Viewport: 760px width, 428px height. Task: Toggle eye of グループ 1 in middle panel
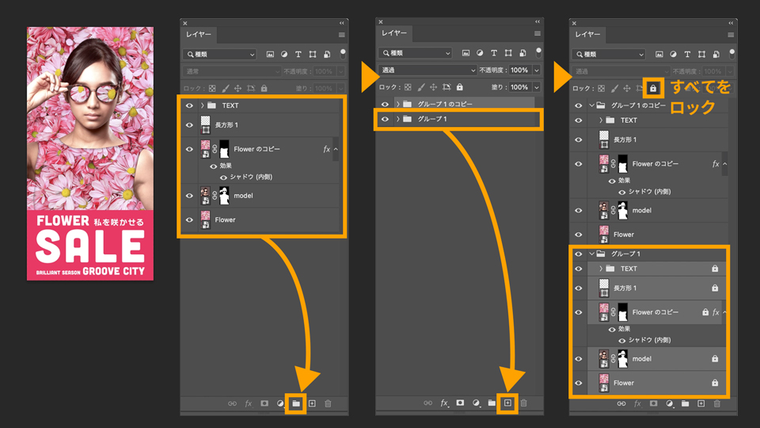[x=385, y=119]
